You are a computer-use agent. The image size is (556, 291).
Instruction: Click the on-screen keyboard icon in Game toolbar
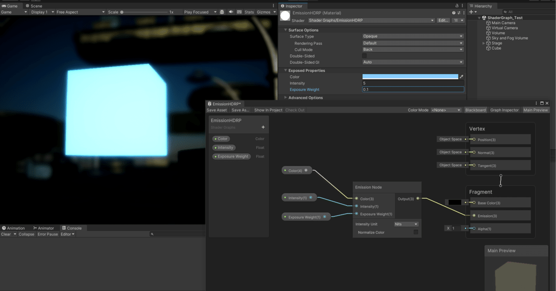point(240,12)
